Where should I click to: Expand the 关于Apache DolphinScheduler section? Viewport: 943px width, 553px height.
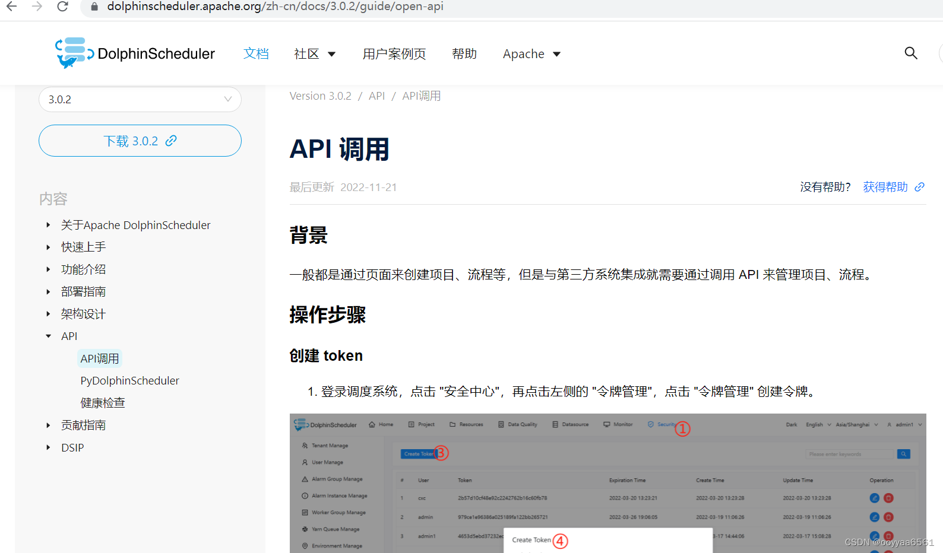click(x=48, y=225)
